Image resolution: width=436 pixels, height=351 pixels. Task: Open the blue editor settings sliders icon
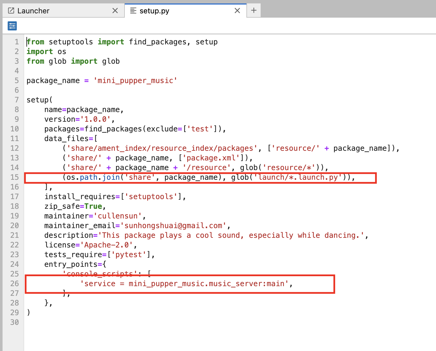pyautogui.click(x=12, y=26)
